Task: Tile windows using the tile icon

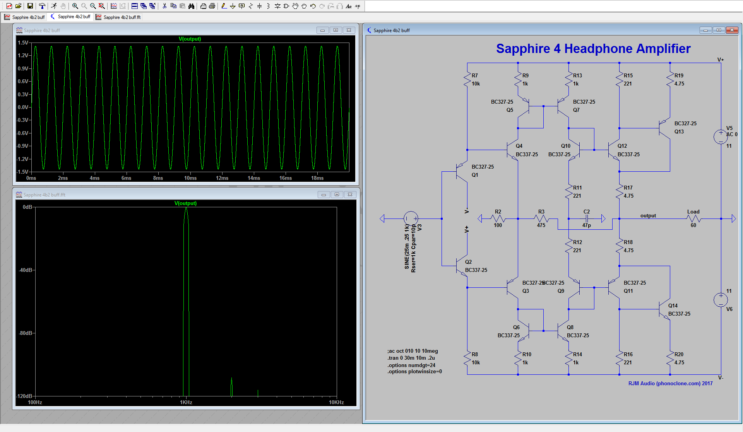Action: click(x=135, y=6)
